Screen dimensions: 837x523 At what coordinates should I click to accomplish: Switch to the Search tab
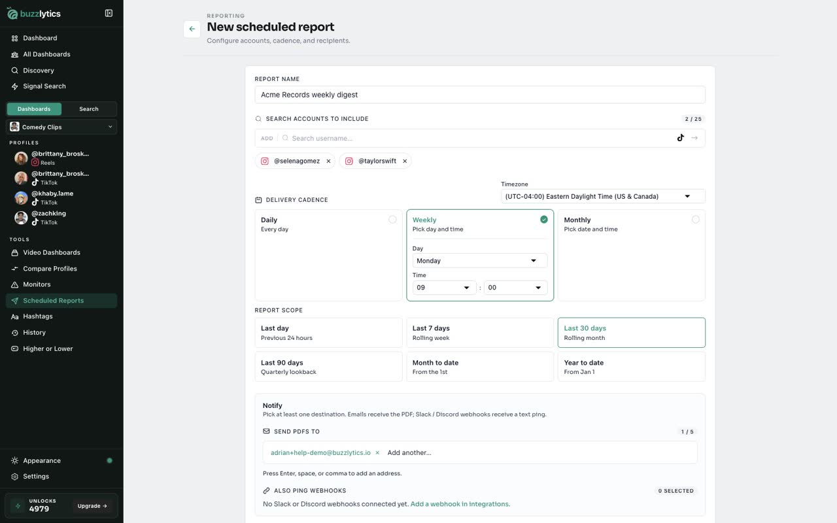(89, 109)
